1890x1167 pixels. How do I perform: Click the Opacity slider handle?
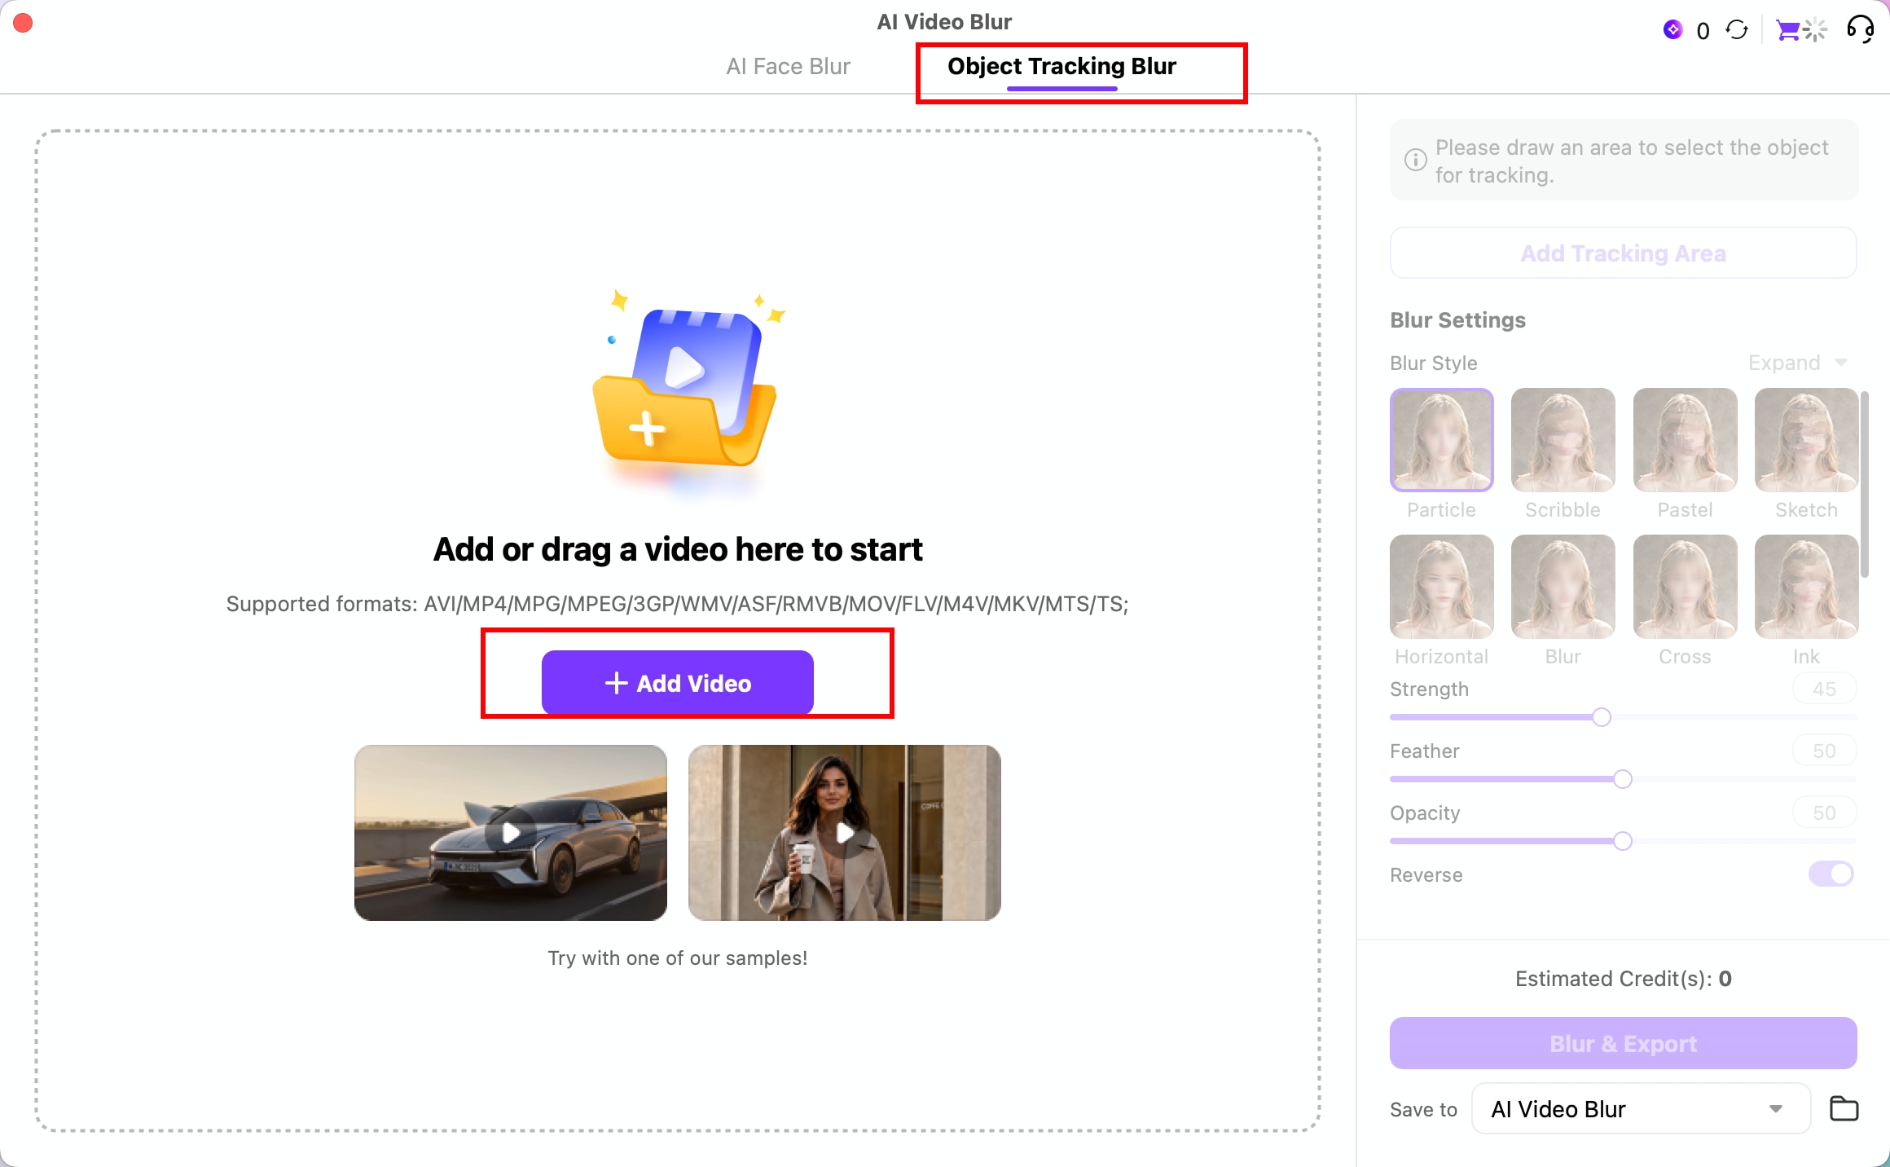[1622, 841]
